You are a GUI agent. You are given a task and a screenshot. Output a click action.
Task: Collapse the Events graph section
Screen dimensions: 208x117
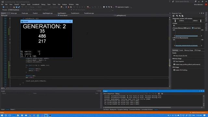[x=173, y=23]
